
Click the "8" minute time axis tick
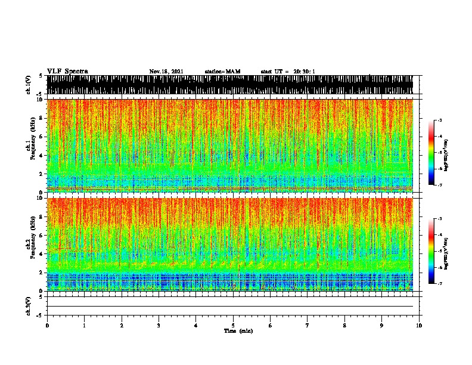tap(344, 326)
